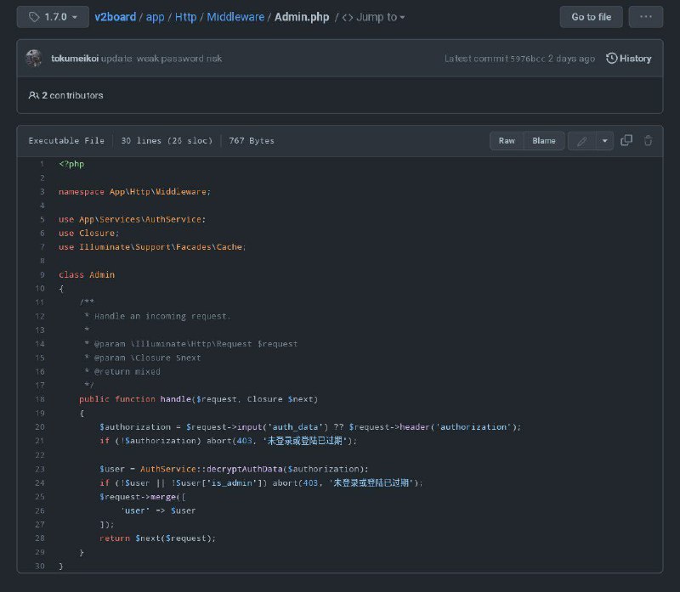Open the Raw file view
The image size is (680, 592).
[x=507, y=141]
